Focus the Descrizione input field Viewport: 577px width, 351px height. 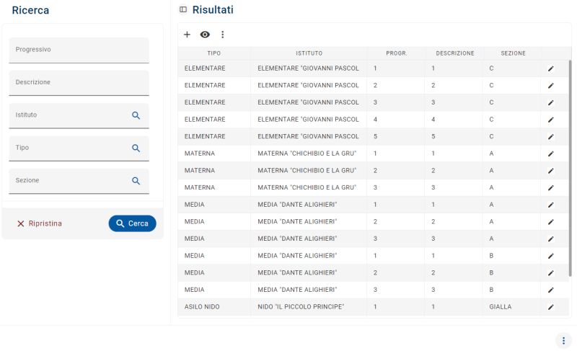pos(79,83)
